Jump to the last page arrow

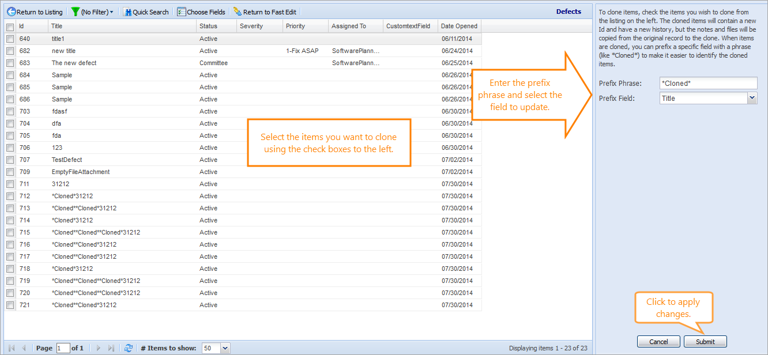[112, 348]
